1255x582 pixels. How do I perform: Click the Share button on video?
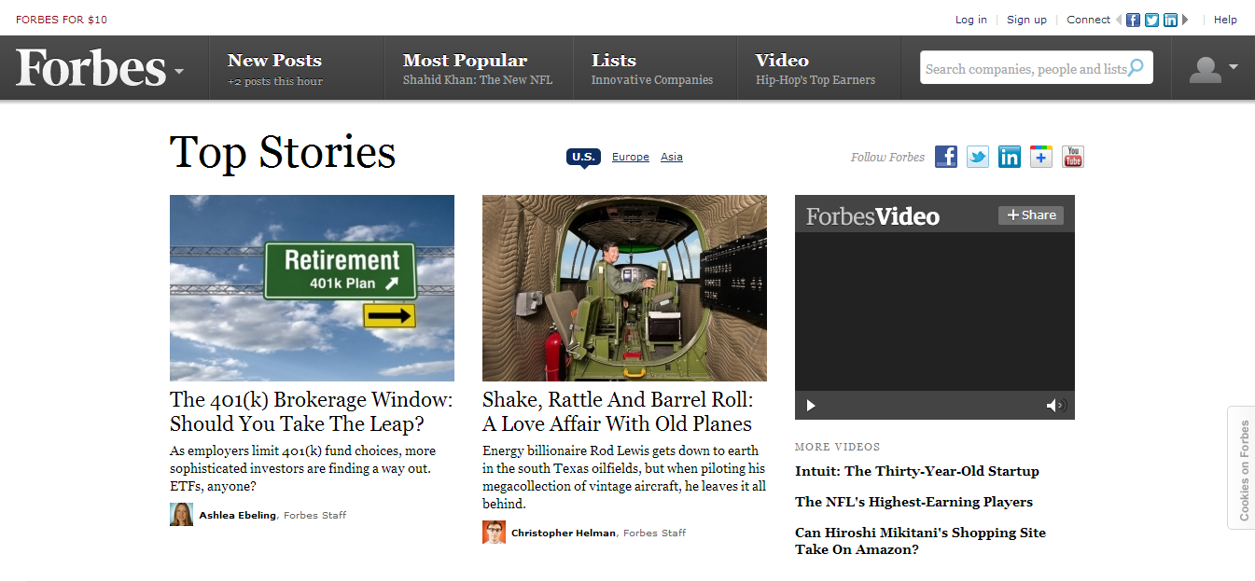[x=1031, y=215]
